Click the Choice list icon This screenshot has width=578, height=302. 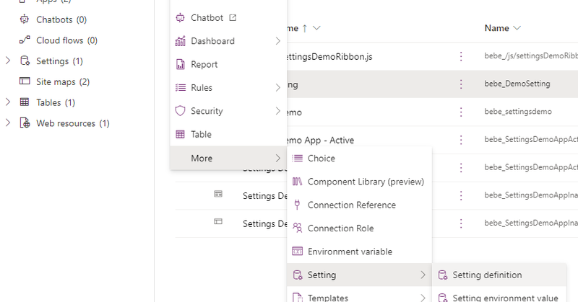click(297, 158)
